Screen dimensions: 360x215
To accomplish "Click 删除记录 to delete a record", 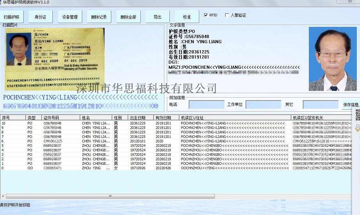I will [99, 17].
